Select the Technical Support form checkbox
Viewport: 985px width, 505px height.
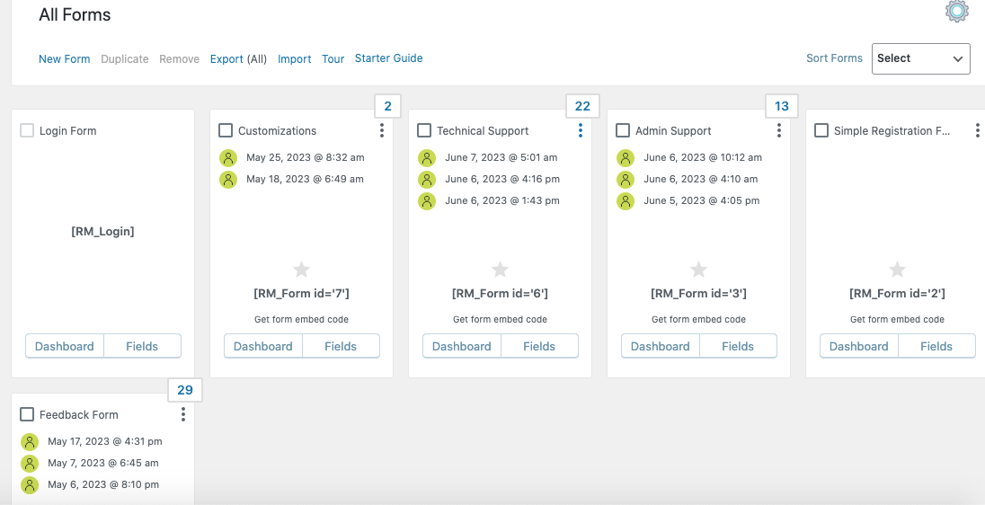[424, 131]
